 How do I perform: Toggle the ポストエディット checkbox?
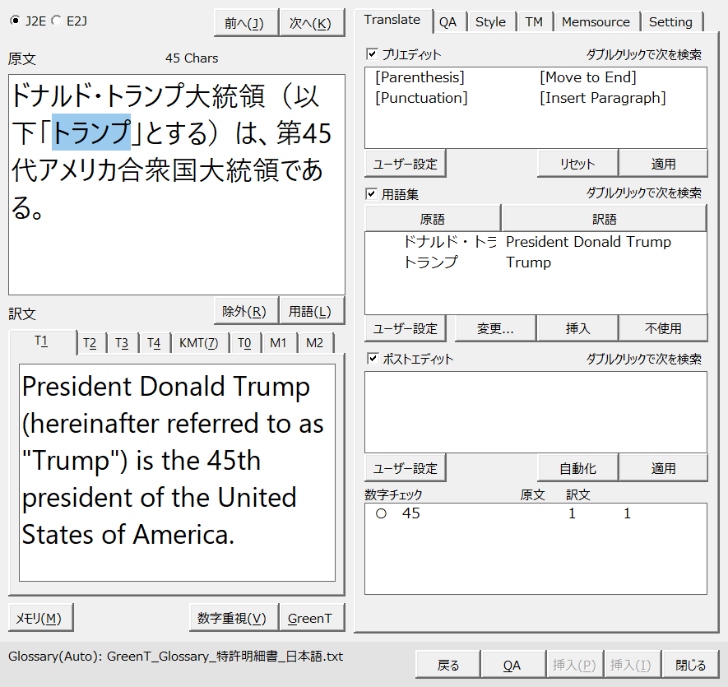[372, 359]
